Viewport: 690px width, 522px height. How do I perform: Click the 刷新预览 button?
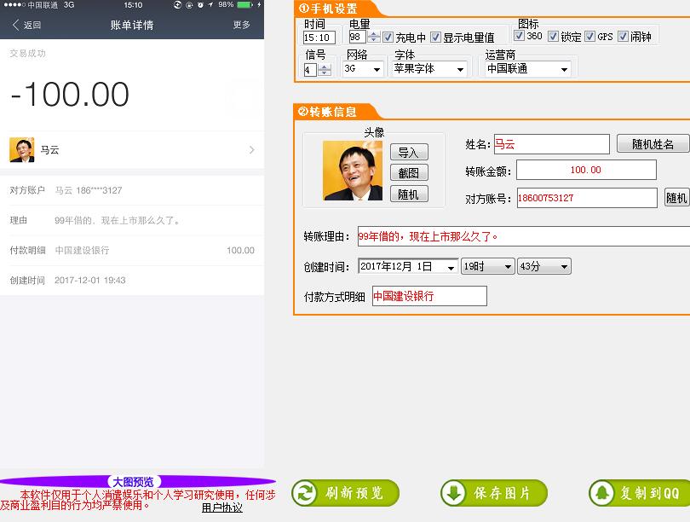click(x=346, y=493)
